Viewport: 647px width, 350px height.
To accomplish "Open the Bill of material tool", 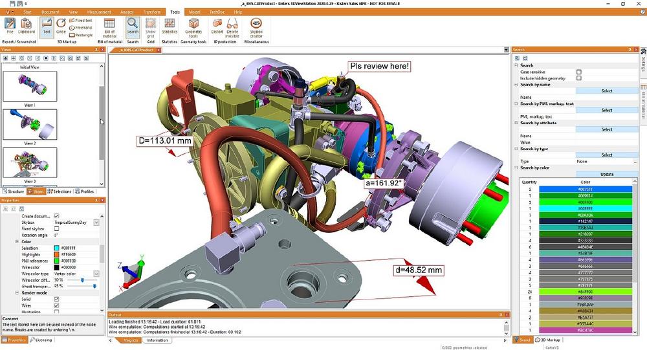I will (x=109, y=28).
